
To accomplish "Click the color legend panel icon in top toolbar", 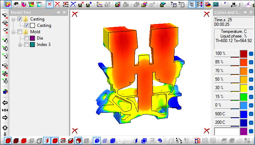I will pyautogui.click(x=200, y=5).
